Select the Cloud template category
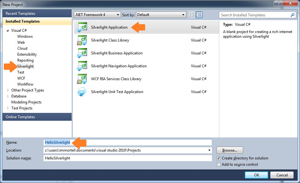This screenshot has width=300, height=183. 22,48
